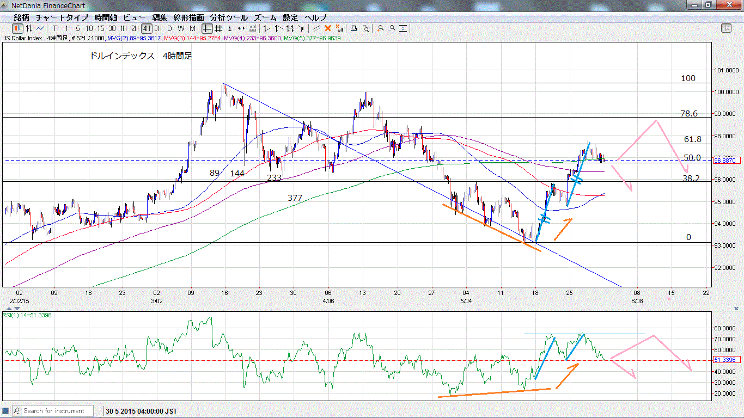
Task: Switch to 15 minute timeframe
Action: [x=101, y=28]
